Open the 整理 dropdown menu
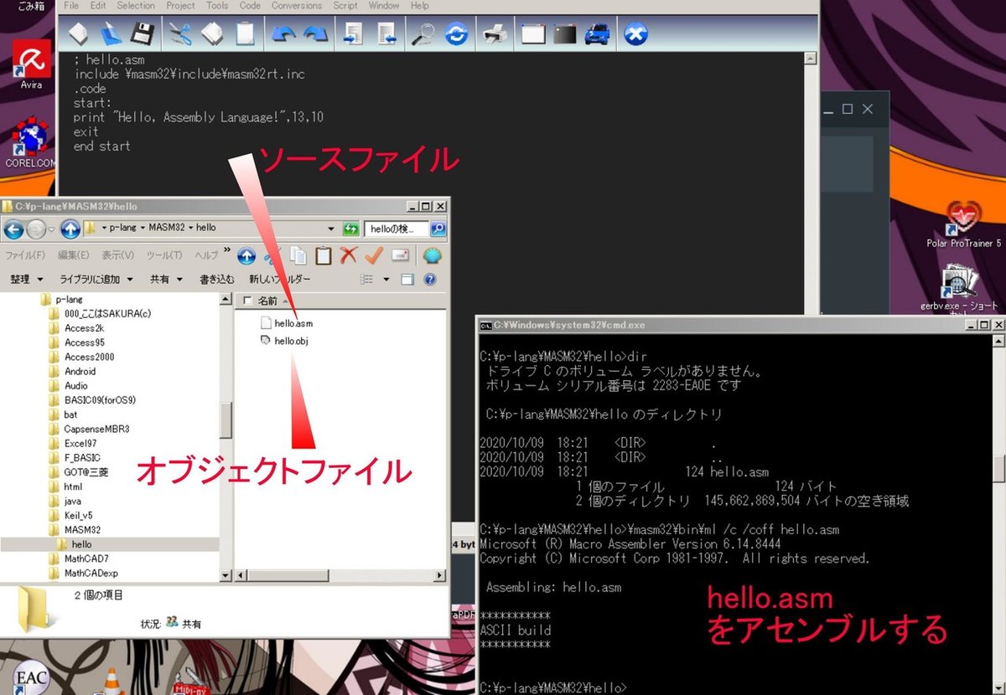Image resolution: width=1006 pixels, height=695 pixels. pyautogui.click(x=27, y=279)
